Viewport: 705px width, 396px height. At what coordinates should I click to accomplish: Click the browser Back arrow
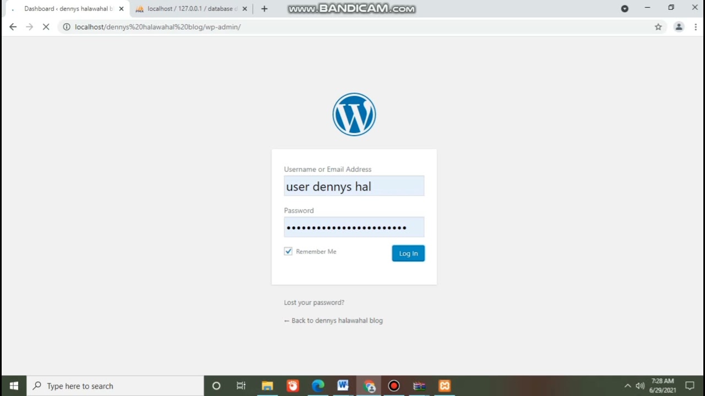point(13,27)
